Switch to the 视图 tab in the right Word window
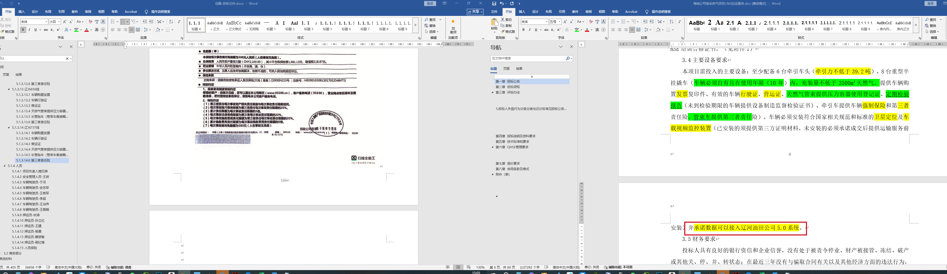This screenshot has width=947, height=274. [602, 12]
